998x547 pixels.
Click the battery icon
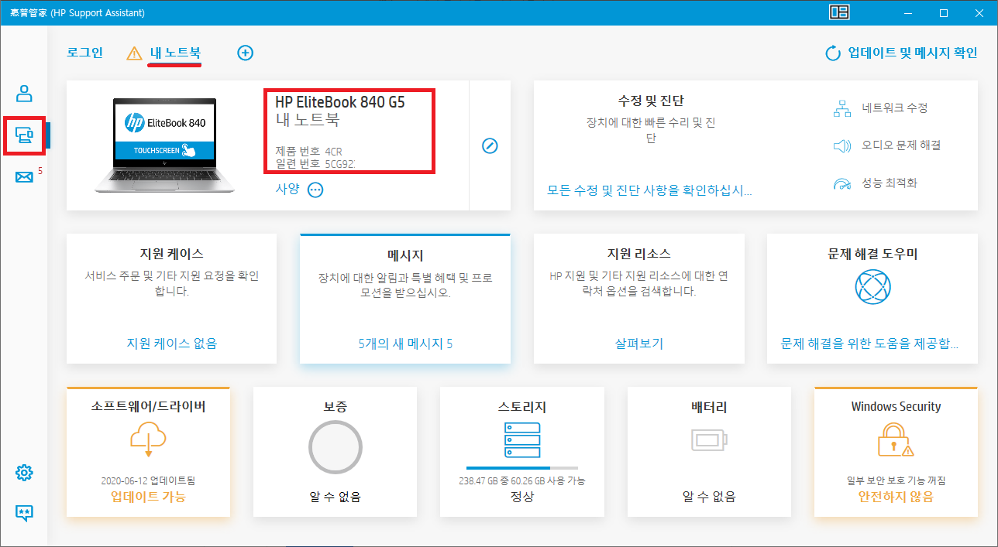(x=709, y=441)
